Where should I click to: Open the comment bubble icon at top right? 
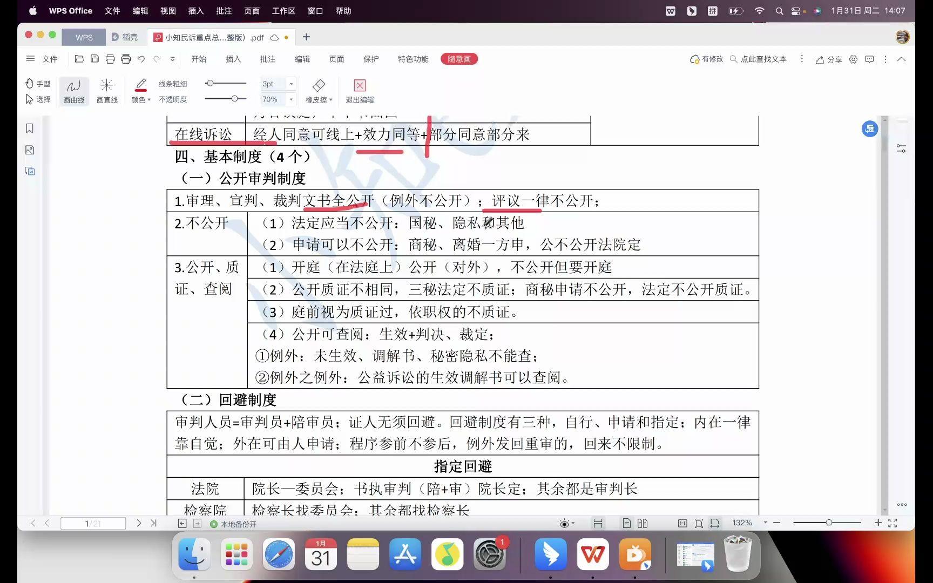[869, 59]
